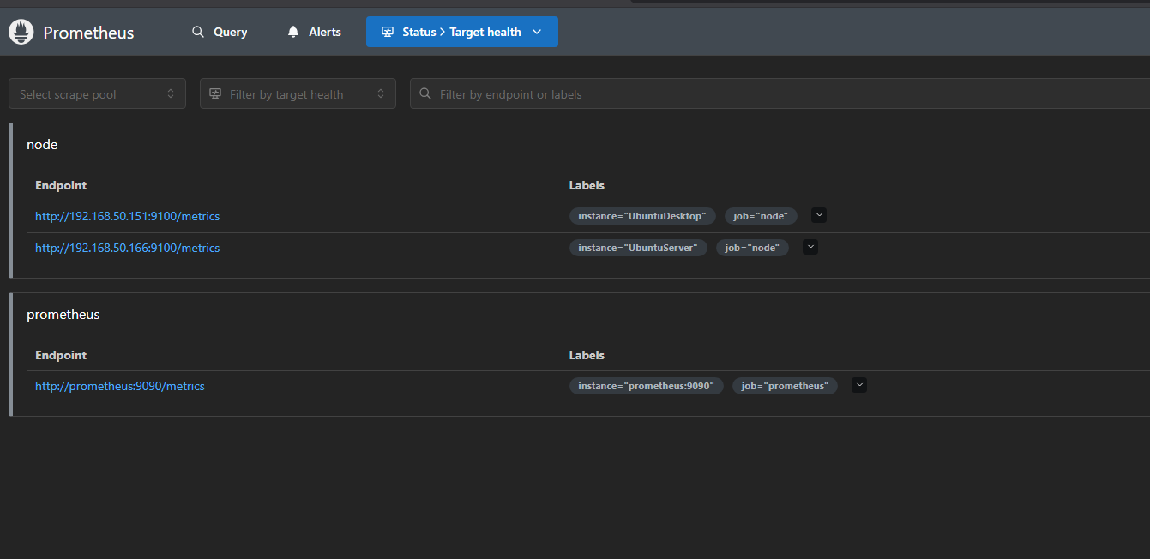1150x559 pixels.
Task: Click selector arrows in target health filter
Action: click(381, 93)
